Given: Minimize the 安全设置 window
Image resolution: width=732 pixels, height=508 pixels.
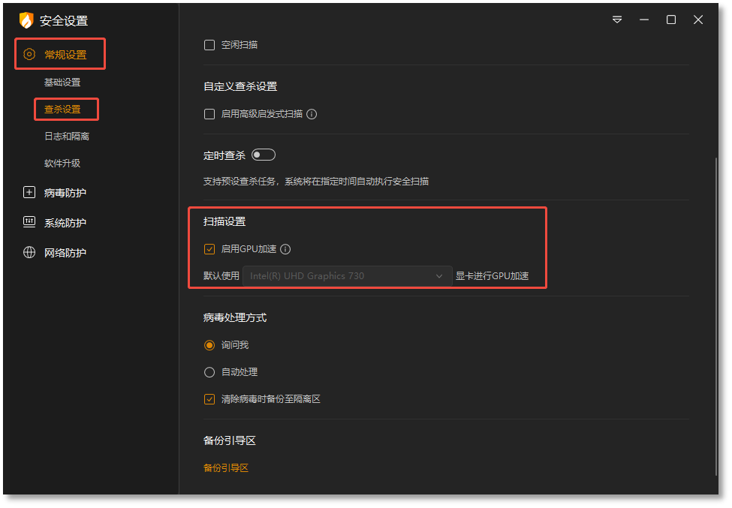Looking at the screenshot, I should pyautogui.click(x=644, y=20).
